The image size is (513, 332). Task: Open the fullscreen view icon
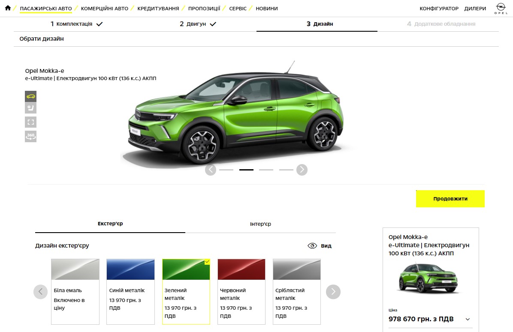(x=30, y=122)
